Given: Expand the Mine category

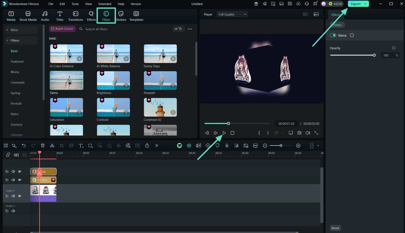Looking at the screenshot, I should pyautogui.click(x=21, y=30).
